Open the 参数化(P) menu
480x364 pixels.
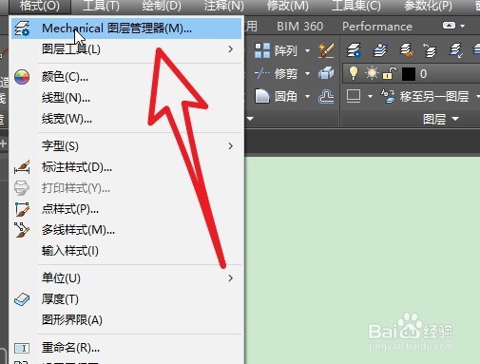tap(428, 6)
